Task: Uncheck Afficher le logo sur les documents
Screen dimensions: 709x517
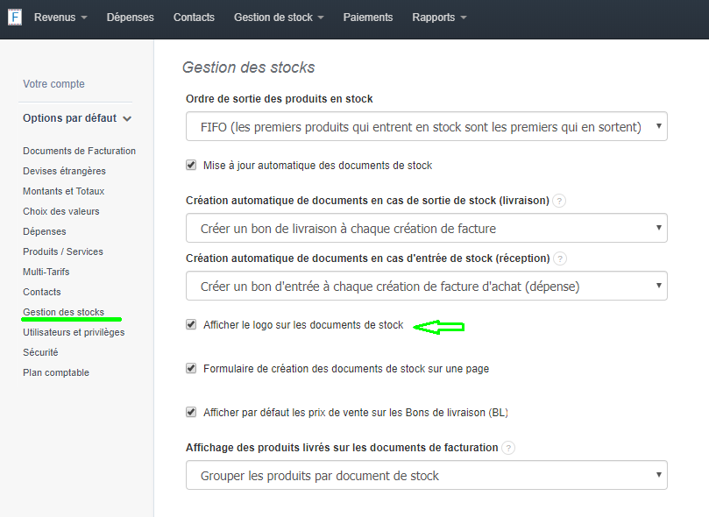Action: click(191, 325)
